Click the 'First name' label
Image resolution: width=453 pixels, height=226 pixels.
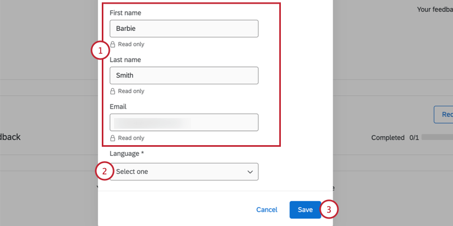pos(125,13)
